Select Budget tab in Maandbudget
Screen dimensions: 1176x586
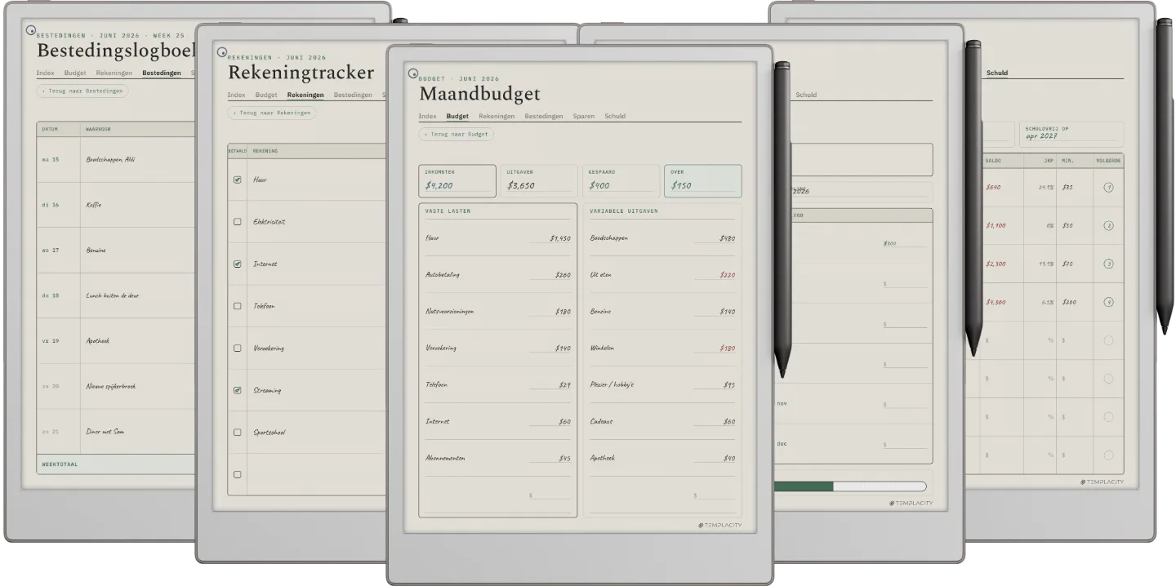457,116
